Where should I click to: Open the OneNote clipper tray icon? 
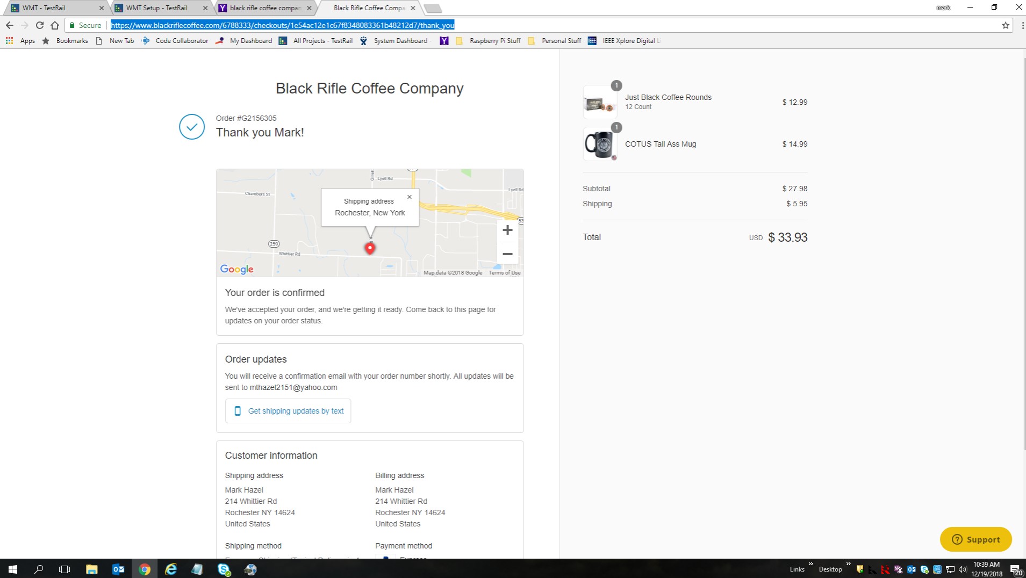(899, 569)
